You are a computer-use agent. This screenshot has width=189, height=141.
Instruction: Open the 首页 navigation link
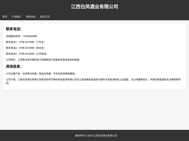[x=5, y=17]
